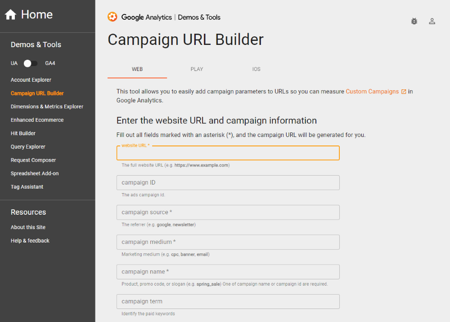Click the 'Identify the paid keywords' hint
Image resolution: width=450 pixels, height=322 pixels.
click(x=148, y=314)
